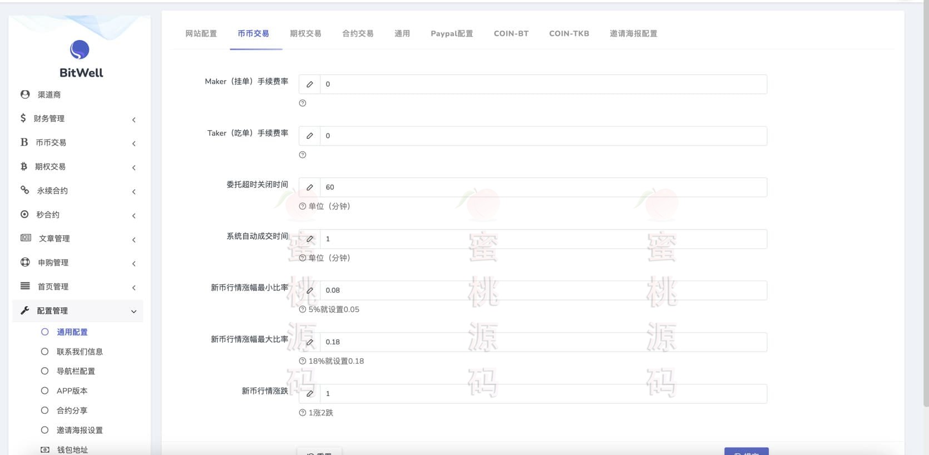Open the Paypal配置 tab

[x=452, y=33]
